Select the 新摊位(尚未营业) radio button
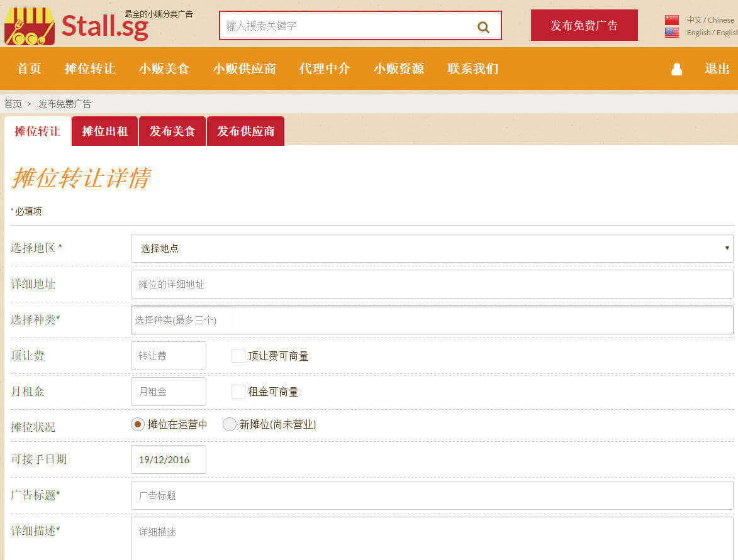Image resolution: width=738 pixels, height=560 pixels. pyautogui.click(x=230, y=424)
